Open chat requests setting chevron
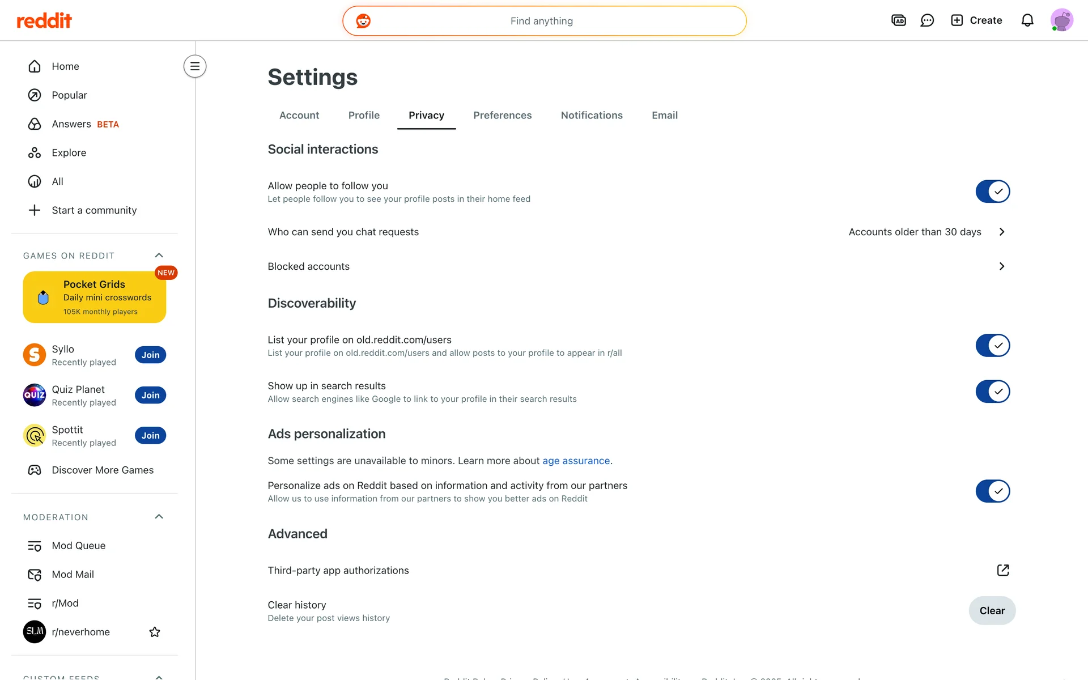The height and width of the screenshot is (680, 1088). click(1002, 232)
